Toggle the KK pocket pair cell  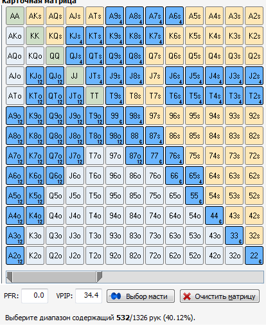[x=35, y=36]
